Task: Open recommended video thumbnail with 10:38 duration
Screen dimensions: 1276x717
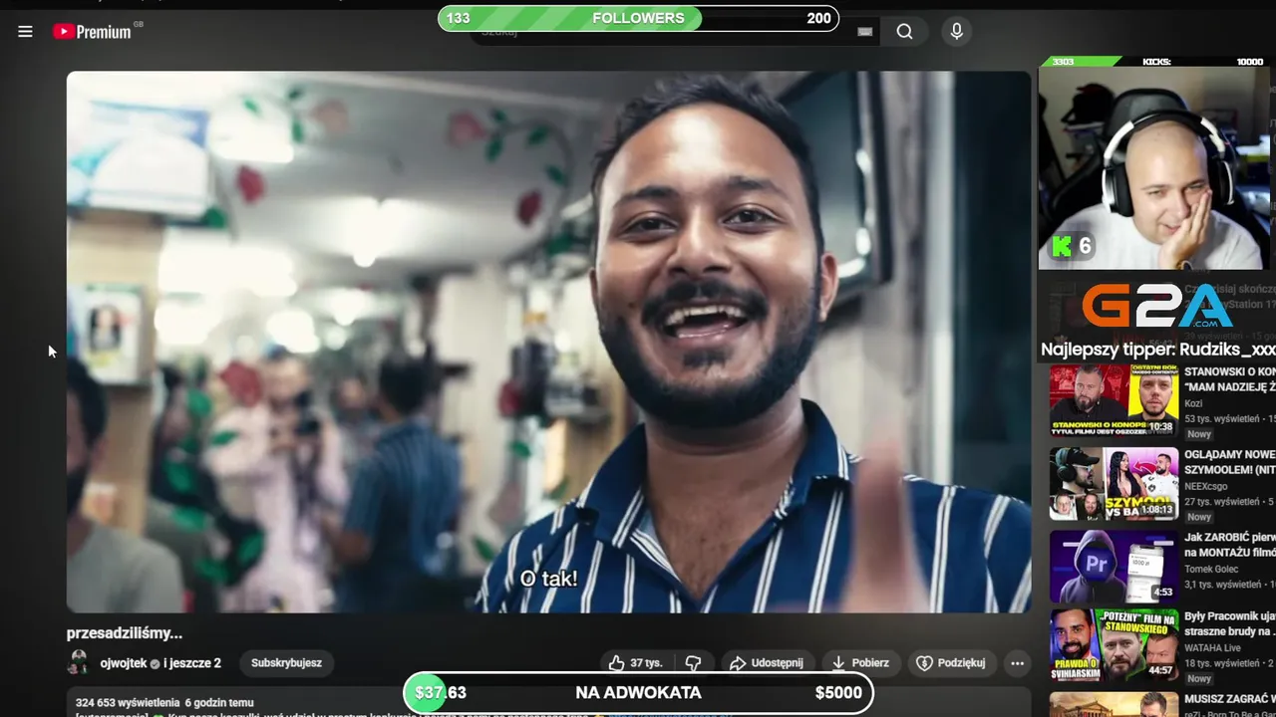Action: click(x=1114, y=400)
